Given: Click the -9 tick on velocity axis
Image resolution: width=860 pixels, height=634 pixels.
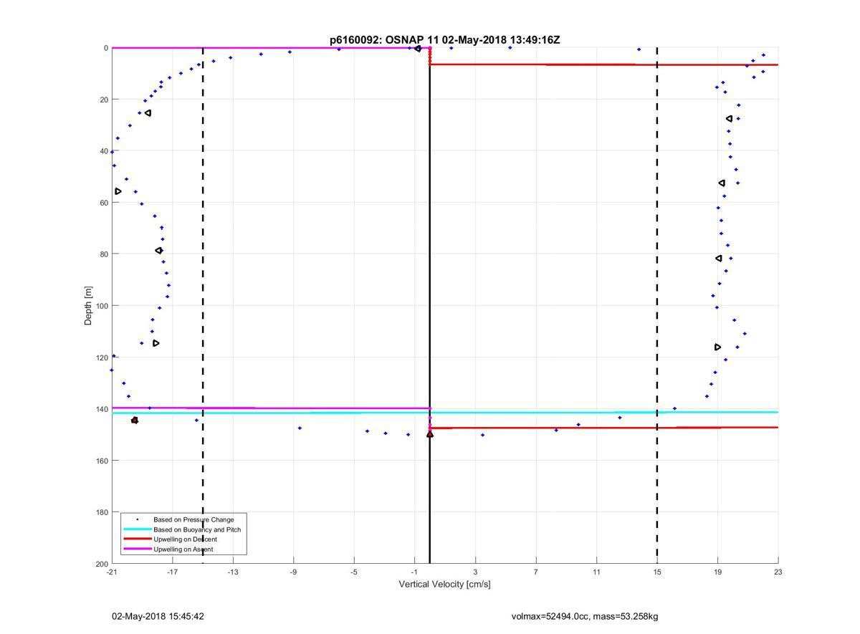Looking at the screenshot, I should (x=293, y=572).
